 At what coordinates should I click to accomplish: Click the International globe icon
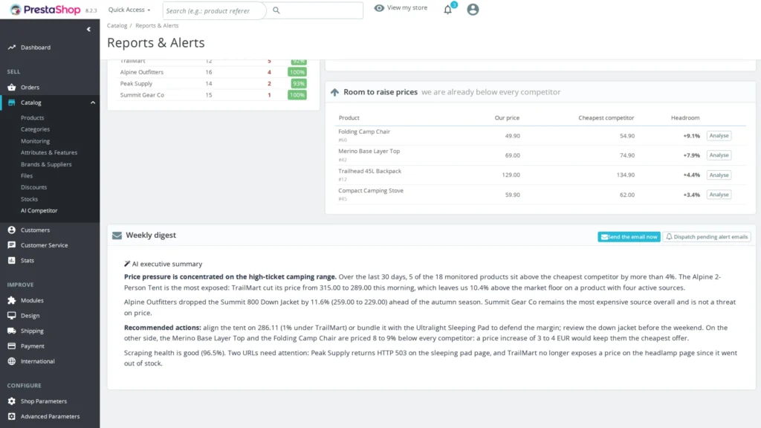click(12, 361)
